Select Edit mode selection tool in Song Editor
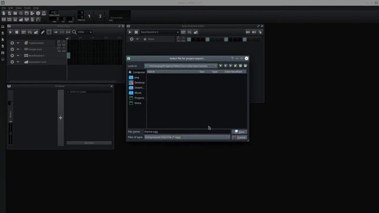The image size is (379, 213). 49,32
